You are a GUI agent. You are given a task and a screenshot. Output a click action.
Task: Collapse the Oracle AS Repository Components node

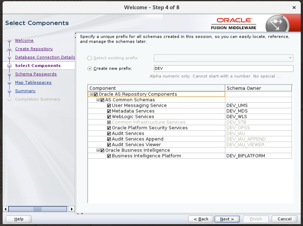pyautogui.click(x=92, y=94)
